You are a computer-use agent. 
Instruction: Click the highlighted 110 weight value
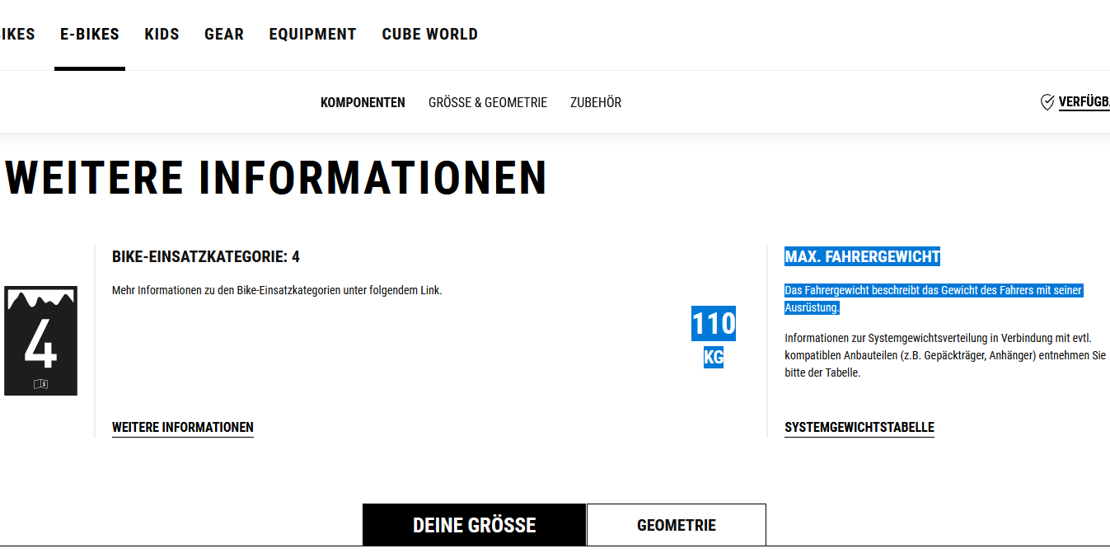tap(713, 324)
